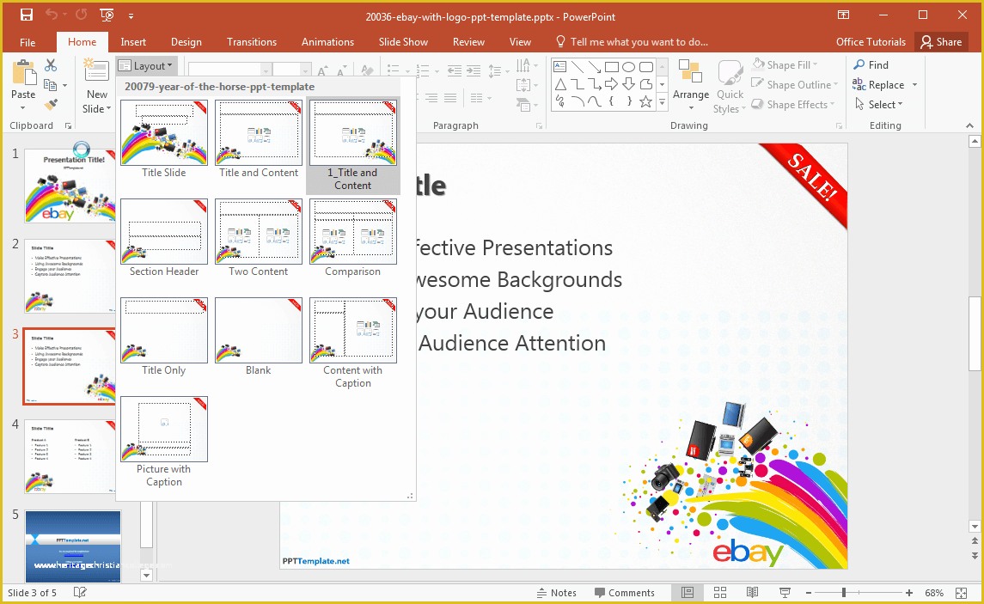Screen dimensions: 984x604
Task: Activate the Format Painter brush
Action: [51, 105]
